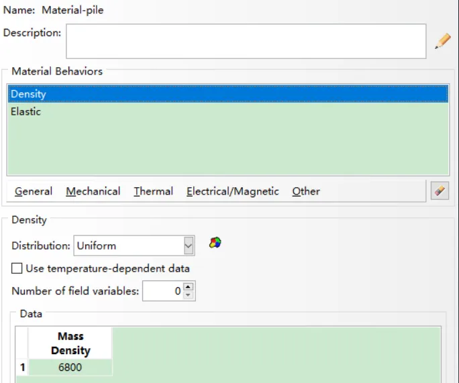Open the Distribution Uniform dropdown
The height and width of the screenshot is (383, 459).
pyautogui.click(x=134, y=245)
